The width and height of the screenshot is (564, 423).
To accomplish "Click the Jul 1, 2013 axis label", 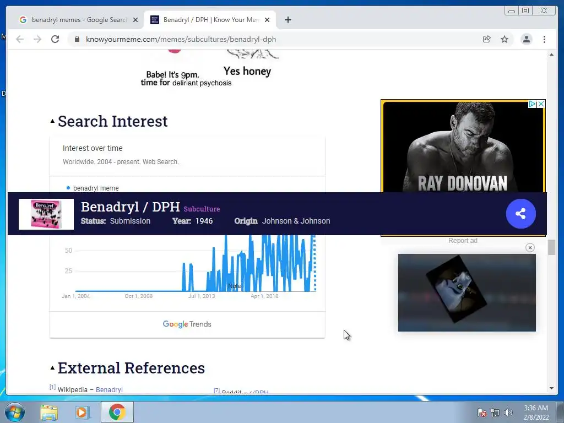I will [x=202, y=296].
